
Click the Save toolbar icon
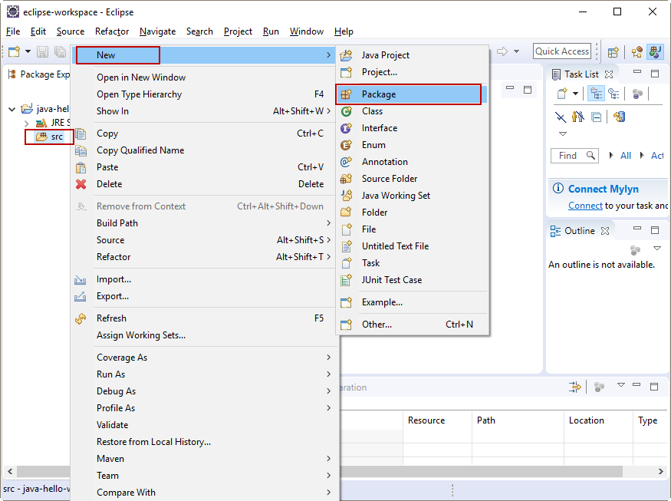[42, 52]
